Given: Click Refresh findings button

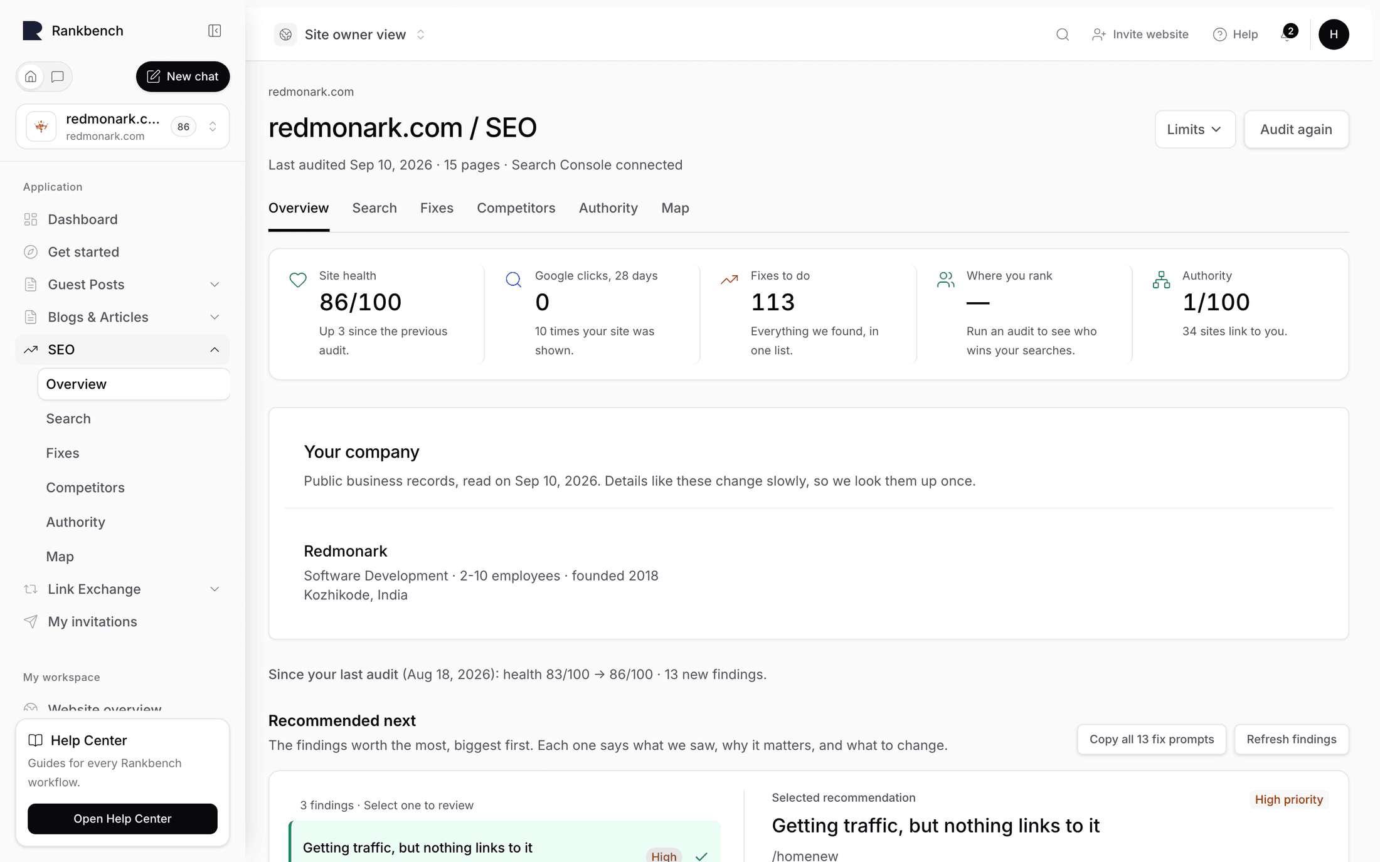Looking at the screenshot, I should coord(1291,740).
